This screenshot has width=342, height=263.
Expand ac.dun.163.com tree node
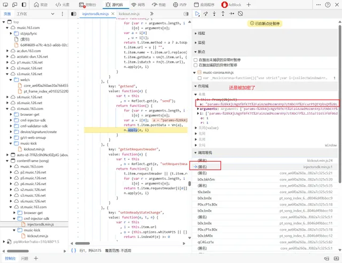[7, 51]
